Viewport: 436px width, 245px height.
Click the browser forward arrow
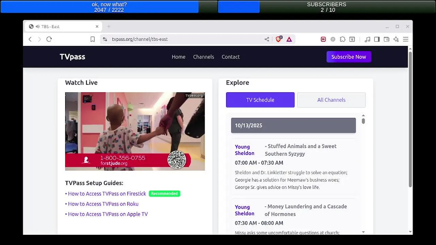click(39, 39)
